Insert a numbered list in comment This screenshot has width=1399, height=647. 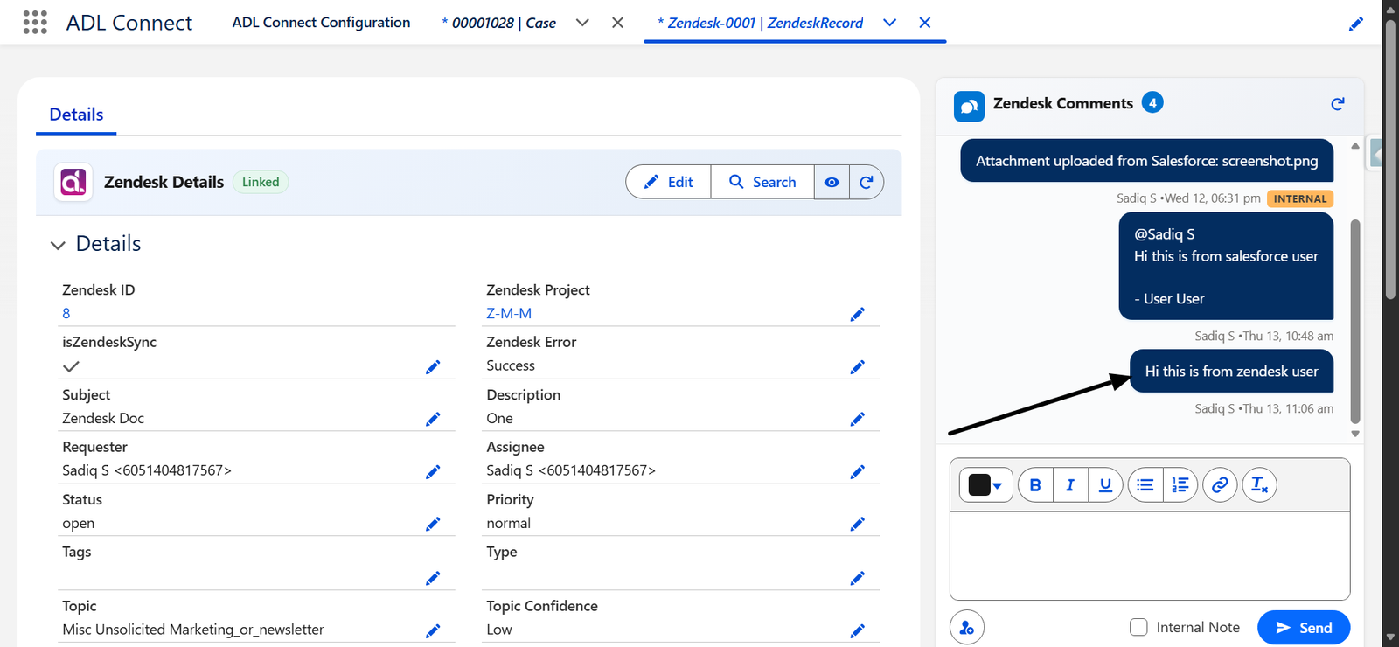point(1180,484)
